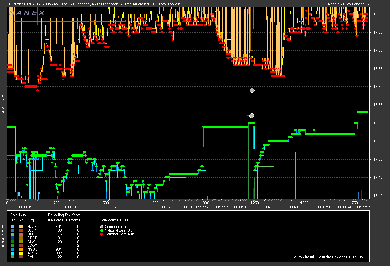
Task: Click the CBOE ask color swatch
Action: (x=21, y=238)
